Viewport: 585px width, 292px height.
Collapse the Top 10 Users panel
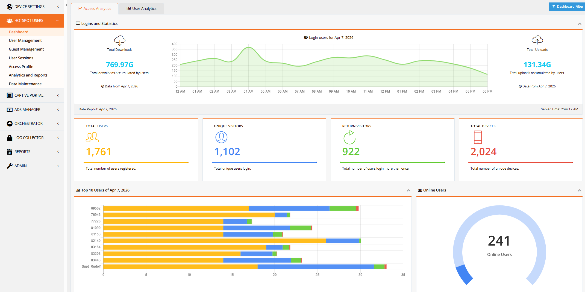pos(408,190)
